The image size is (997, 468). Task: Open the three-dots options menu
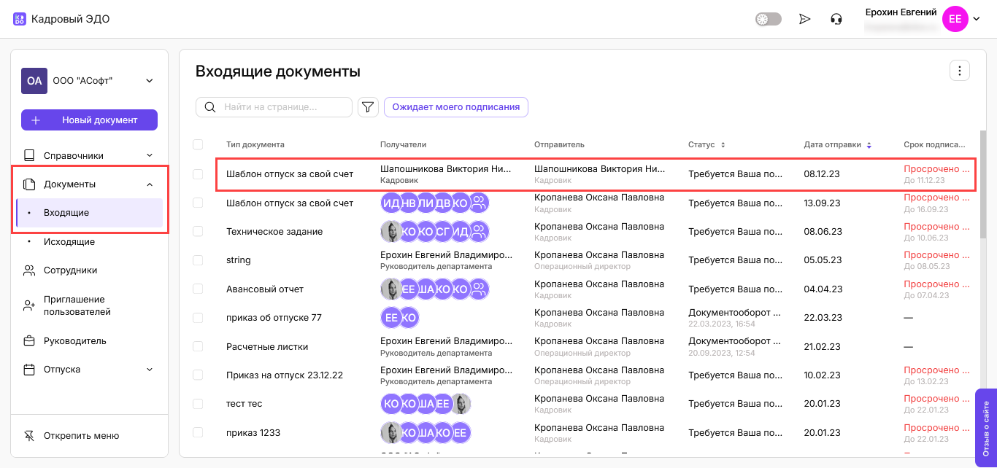pos(959,71)
